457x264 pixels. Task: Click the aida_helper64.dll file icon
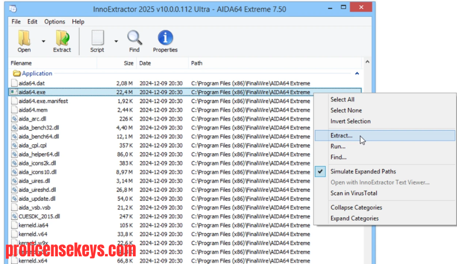point(14,154)
